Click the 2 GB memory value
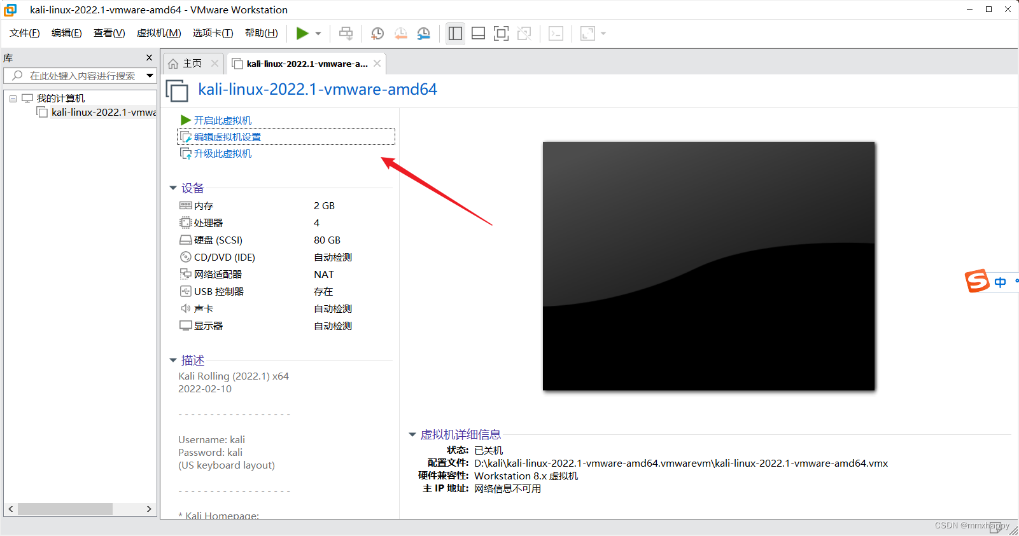1019x536 pixels. [324, 206]
